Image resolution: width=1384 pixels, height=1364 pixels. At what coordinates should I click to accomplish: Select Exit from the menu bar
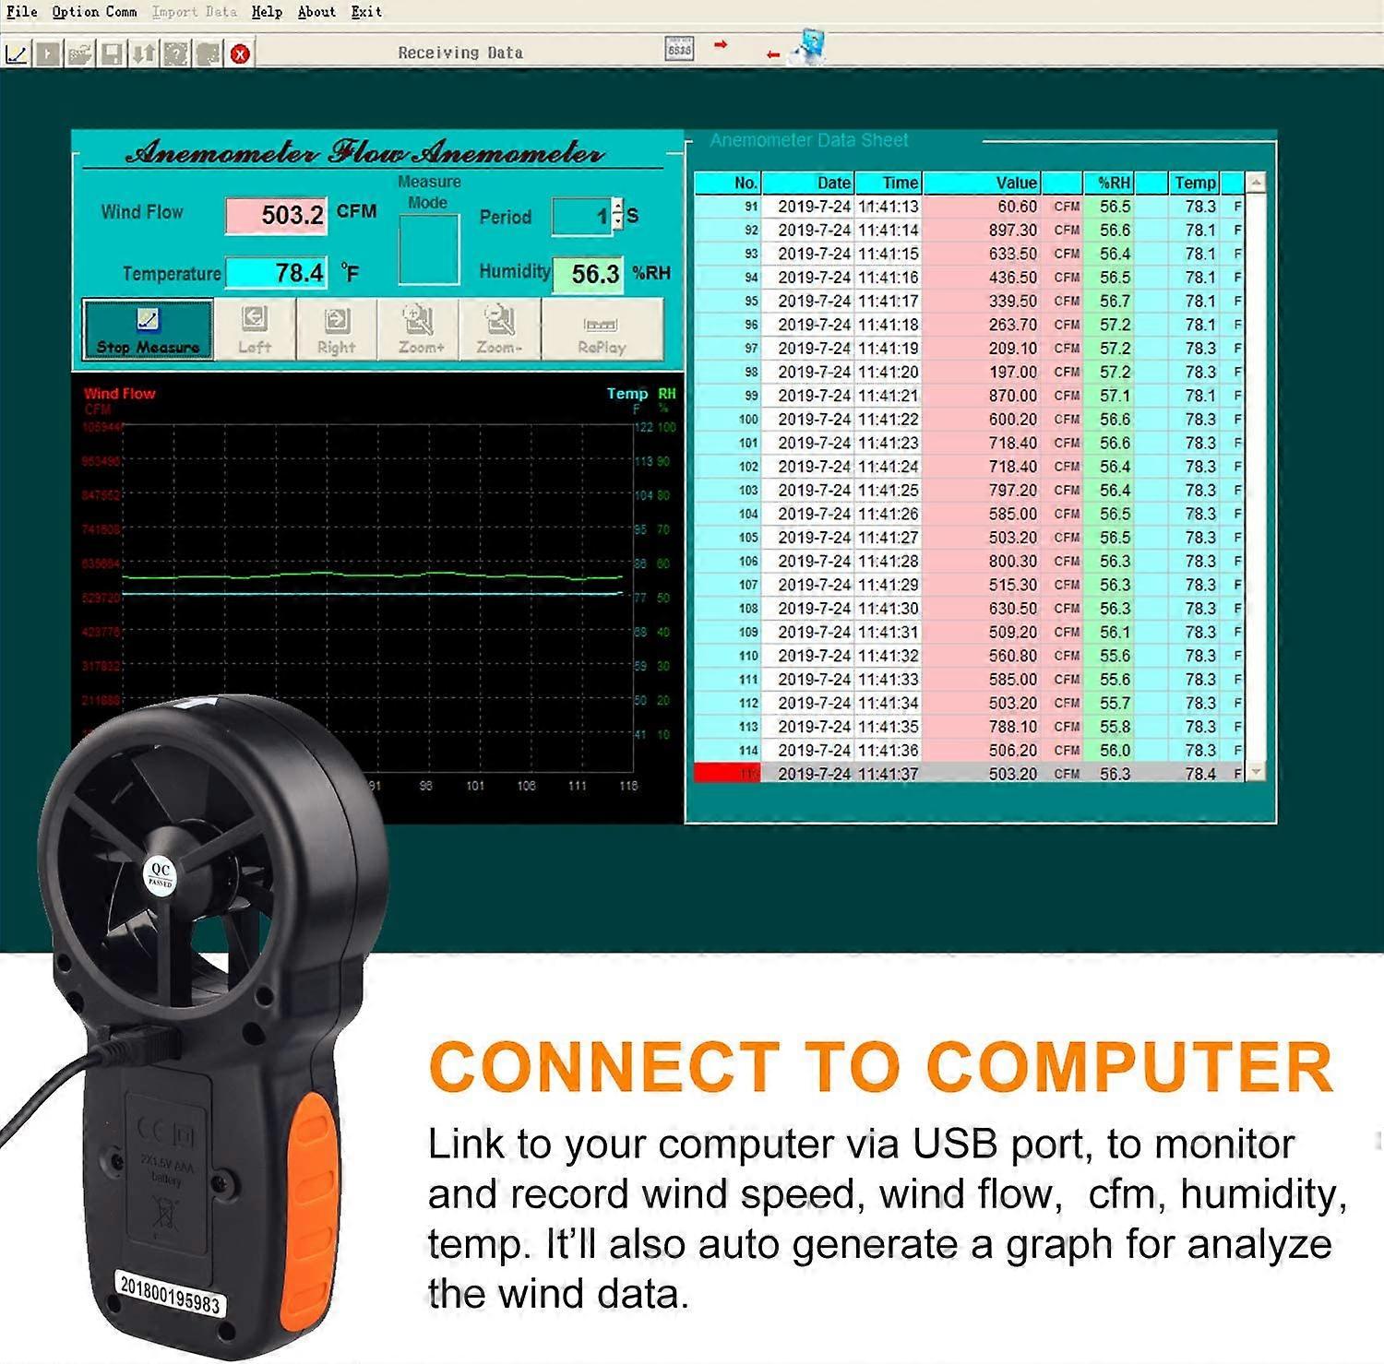pyautogui.click(x=365, y=12)
